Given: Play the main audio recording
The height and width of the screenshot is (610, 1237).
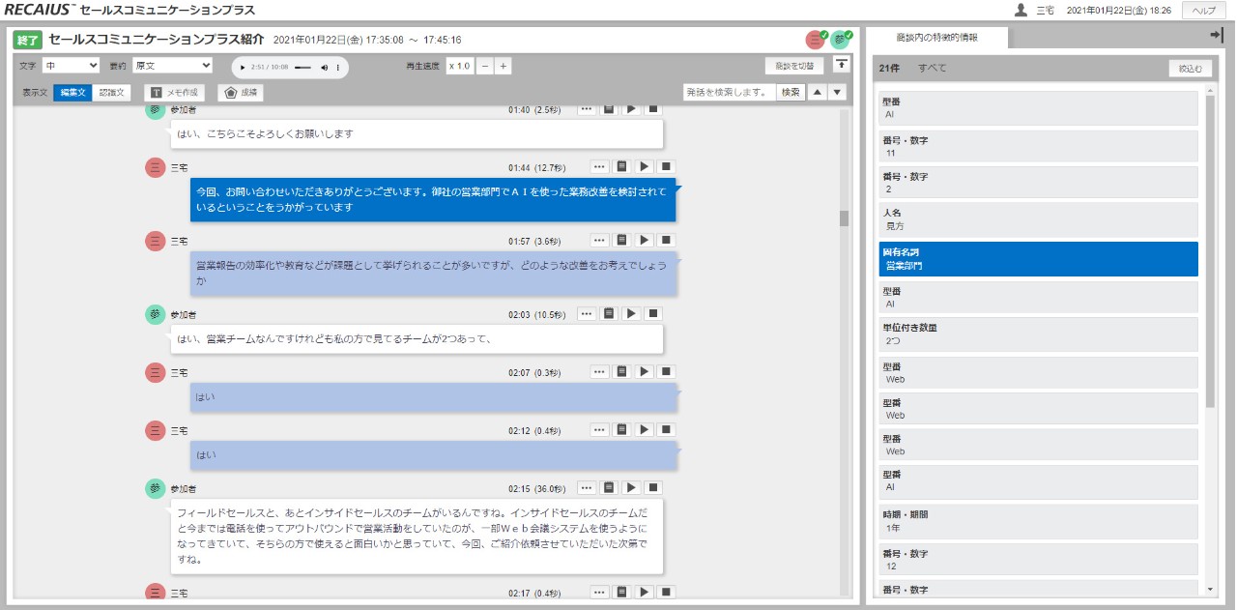Looking at the screenshot, I should click(244, 68).
